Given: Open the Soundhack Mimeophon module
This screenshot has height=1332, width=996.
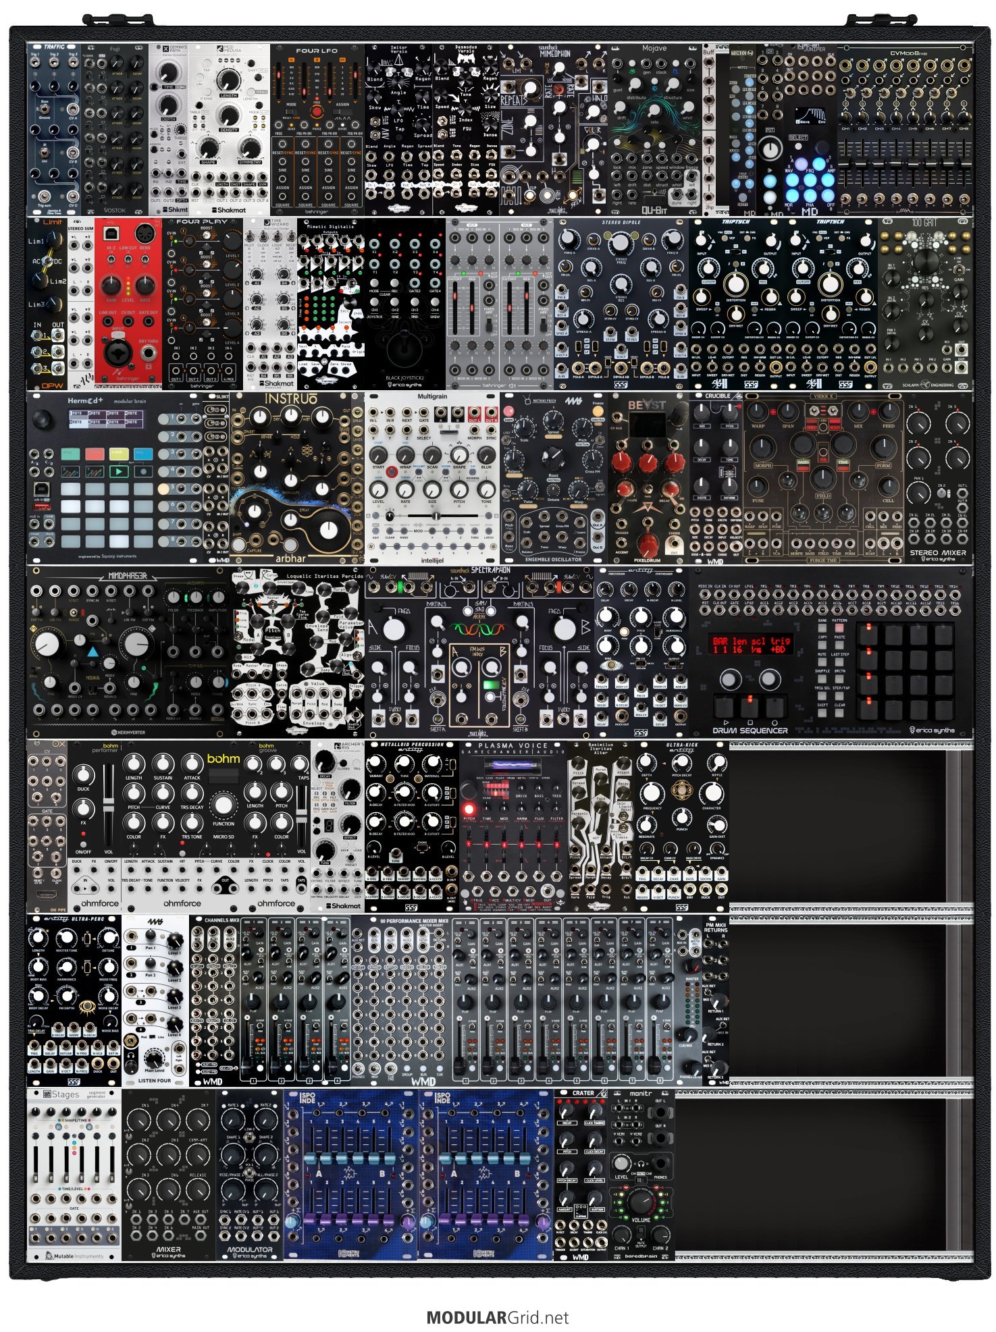Looking at the screenshot, I should pos(554,130).
